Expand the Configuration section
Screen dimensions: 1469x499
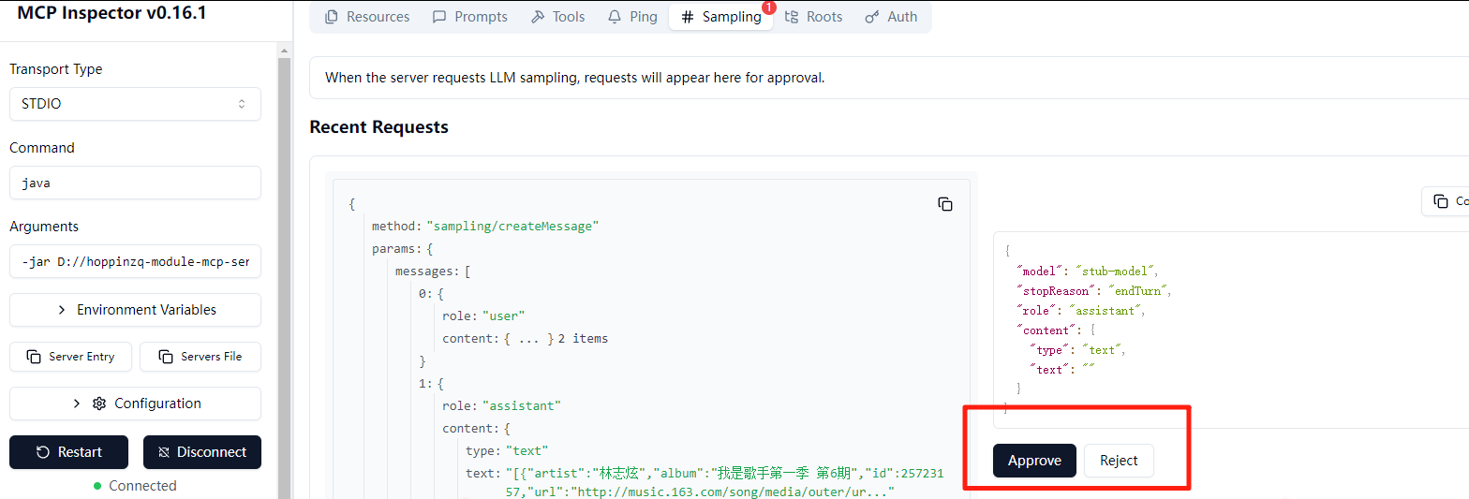135,404
